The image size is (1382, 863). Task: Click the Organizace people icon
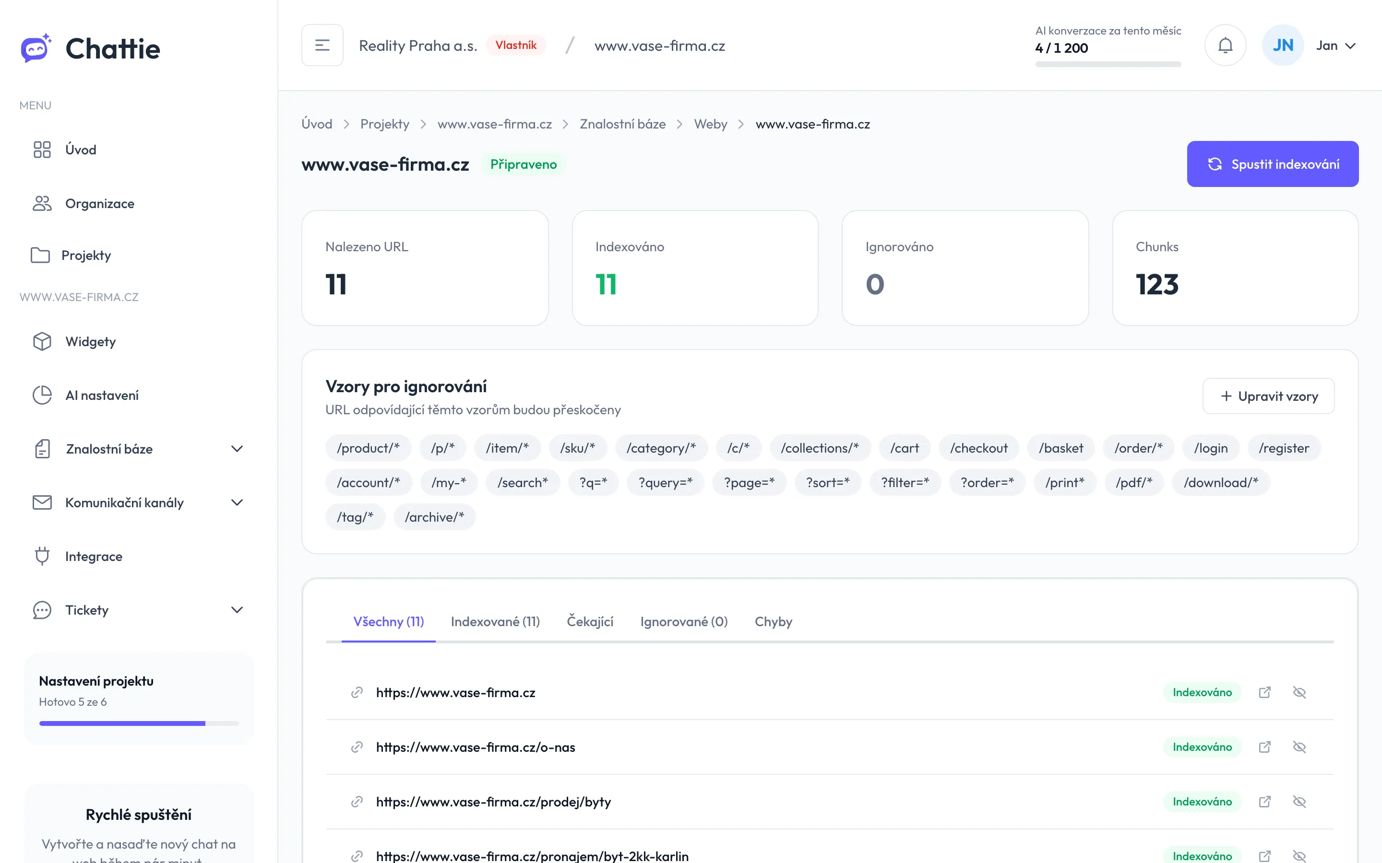coord(42,203)
